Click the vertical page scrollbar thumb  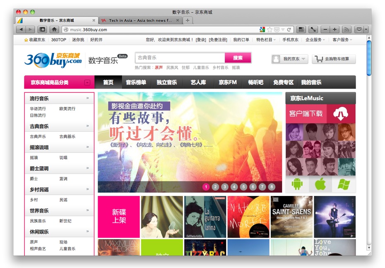[x=369, y=58]
